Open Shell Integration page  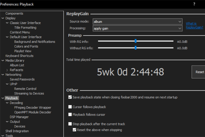click(x=17, y=131)
